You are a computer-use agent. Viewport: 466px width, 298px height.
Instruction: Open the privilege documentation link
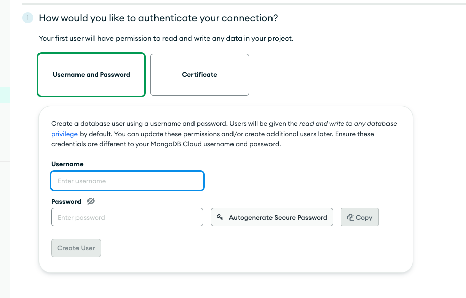64,134
